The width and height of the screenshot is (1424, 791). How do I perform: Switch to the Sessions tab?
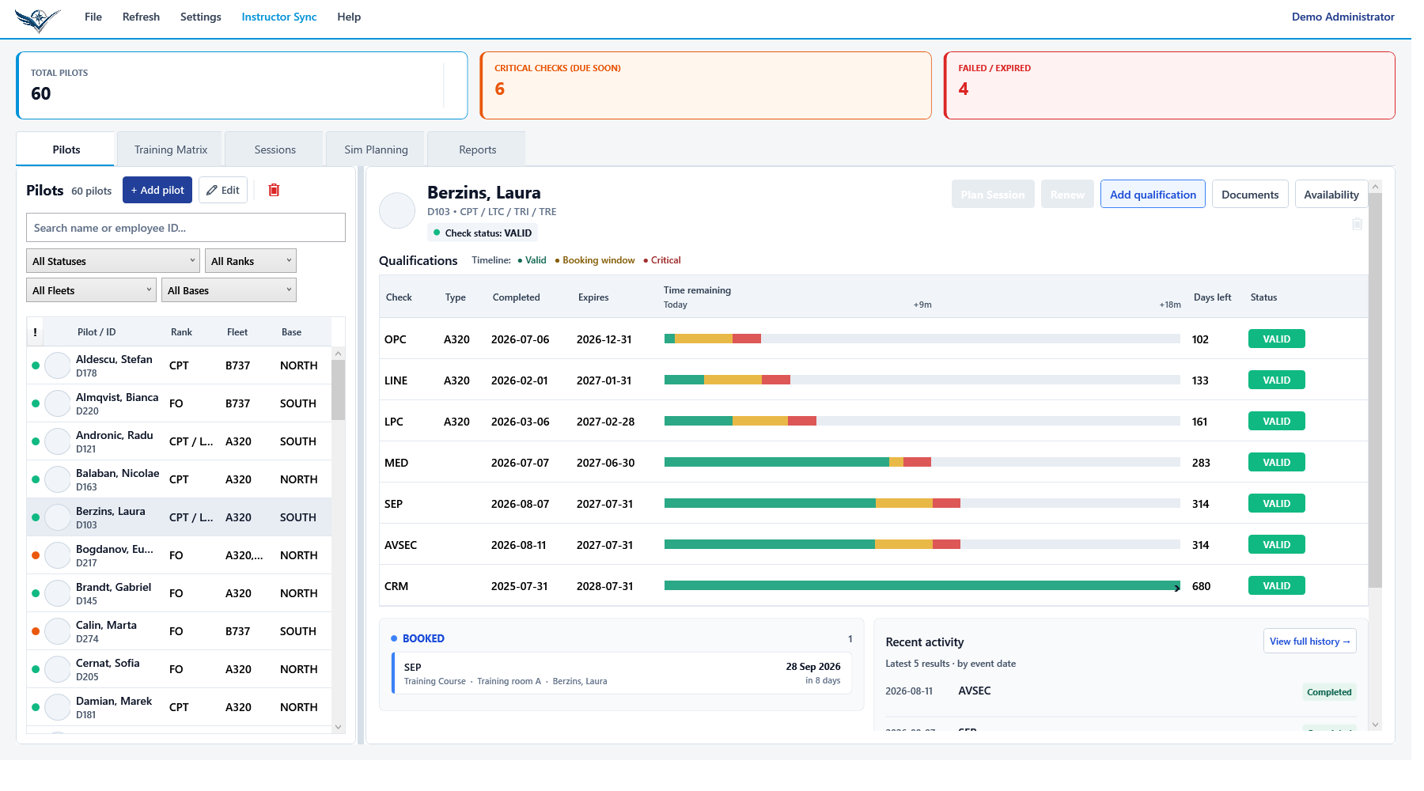pyautogui.click(x=275, y=149)
